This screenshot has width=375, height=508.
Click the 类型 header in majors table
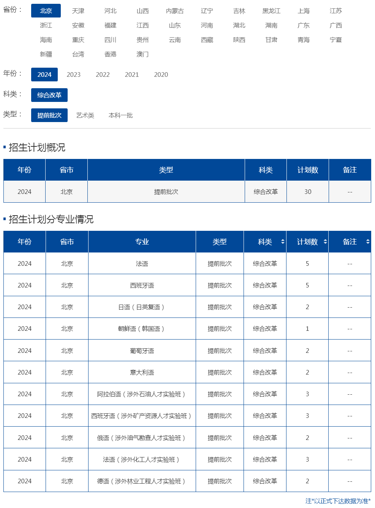pos(220,241)
